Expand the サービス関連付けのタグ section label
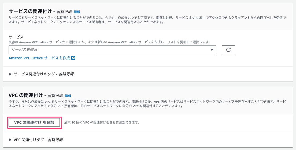The image size is (296, 150). tap(44, 74)
